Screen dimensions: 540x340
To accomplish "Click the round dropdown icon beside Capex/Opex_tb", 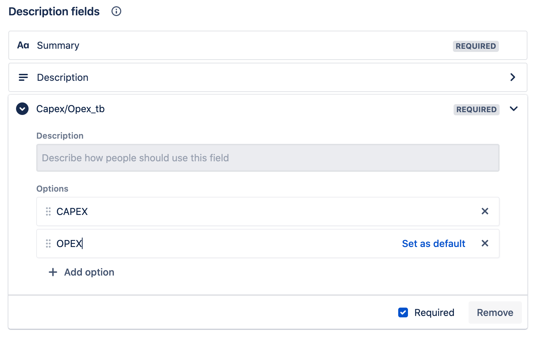I will (x=22, y=109).
